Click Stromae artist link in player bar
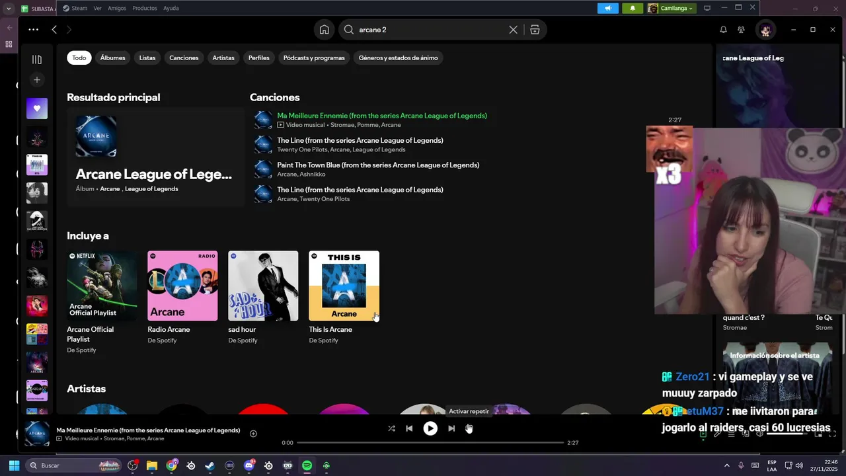This screenshot has width=846, height=476. click(x=113, y=439)
